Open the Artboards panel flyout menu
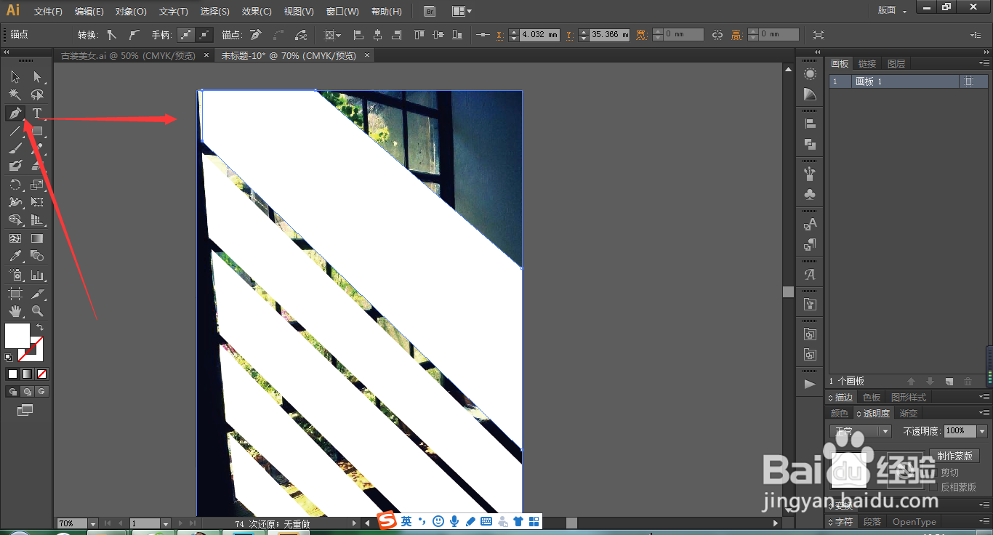 click(x=983, y=63)
